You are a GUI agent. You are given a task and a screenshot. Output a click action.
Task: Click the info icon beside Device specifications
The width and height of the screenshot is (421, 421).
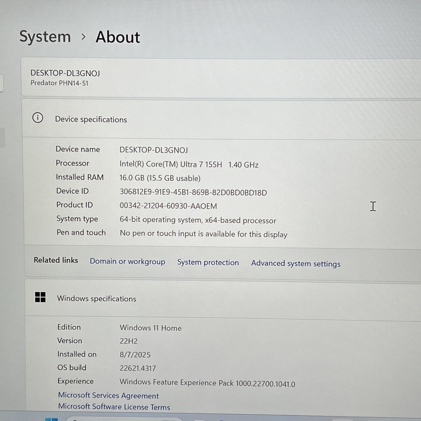(x=38, y=118)
